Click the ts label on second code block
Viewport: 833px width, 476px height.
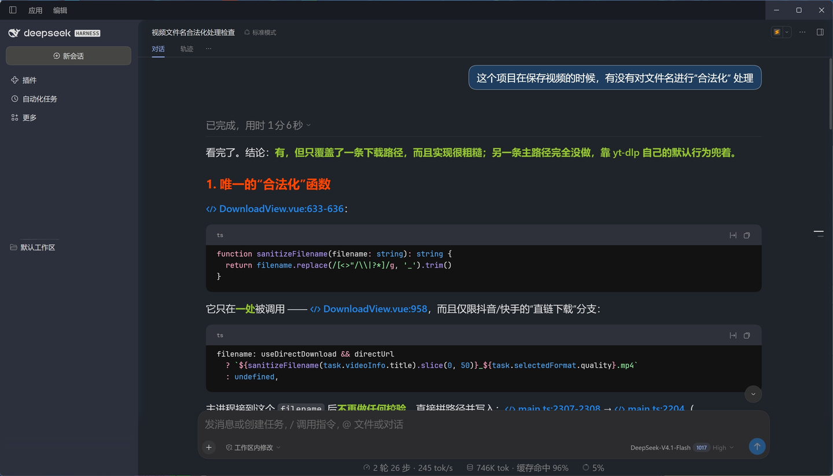pos(220,335)
